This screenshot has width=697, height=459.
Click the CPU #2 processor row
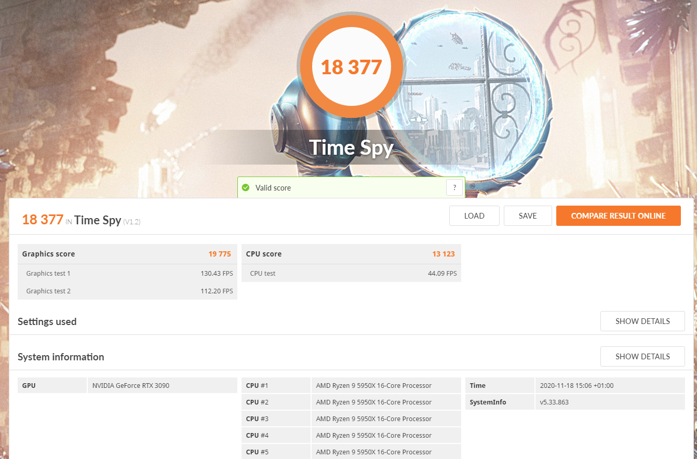tap(351, 402)
